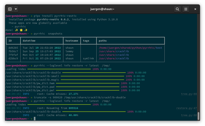Click the cracklib-small progress bar

[92, 76]
